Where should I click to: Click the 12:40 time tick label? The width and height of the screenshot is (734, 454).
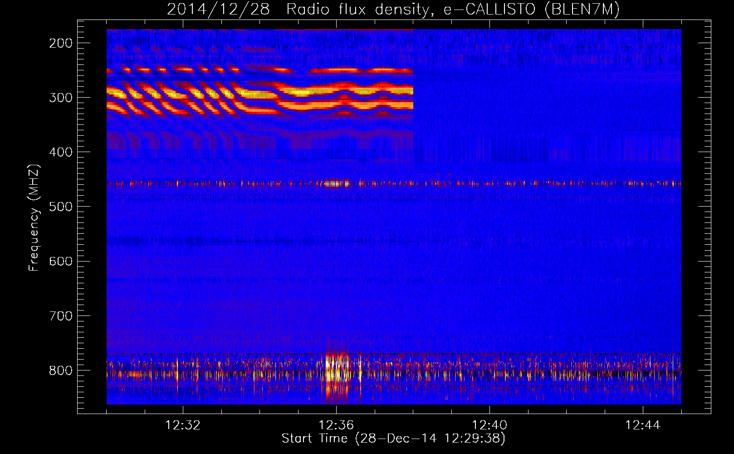[x=489, y=425]
